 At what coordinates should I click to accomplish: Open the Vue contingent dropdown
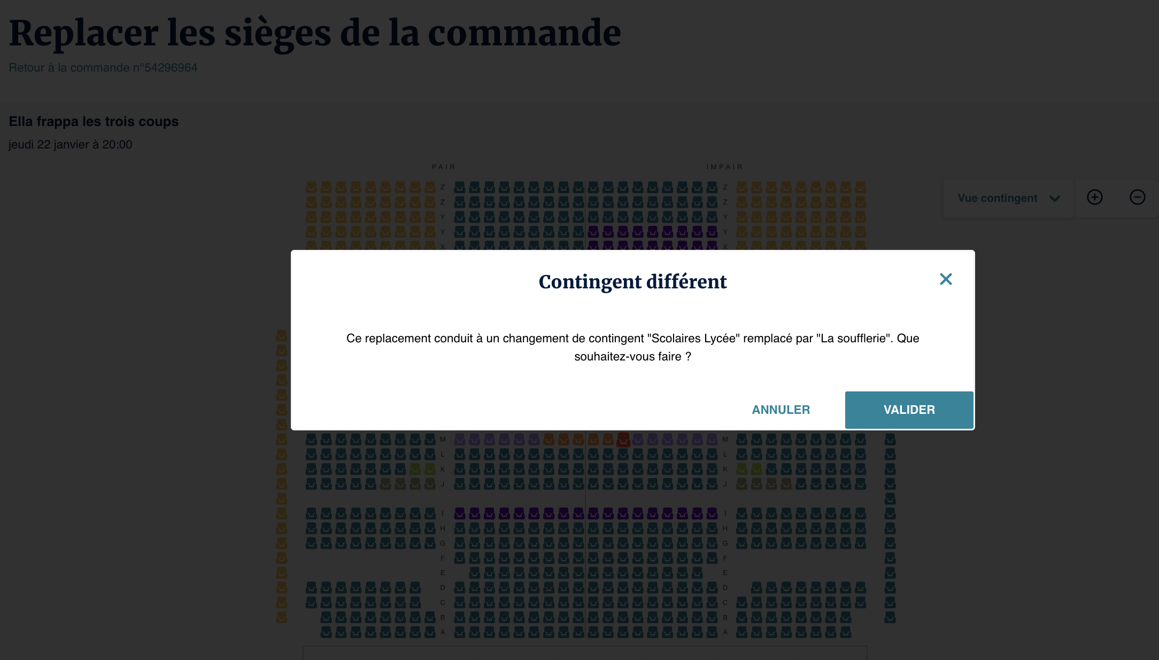(1008, 198)
